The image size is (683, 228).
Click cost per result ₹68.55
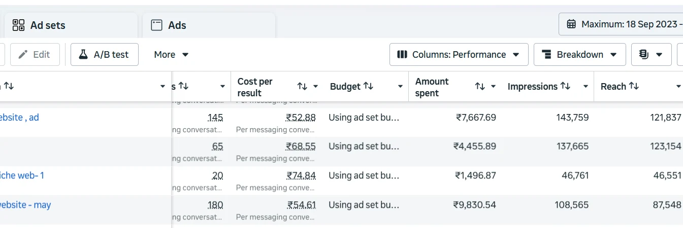point(301,146)
